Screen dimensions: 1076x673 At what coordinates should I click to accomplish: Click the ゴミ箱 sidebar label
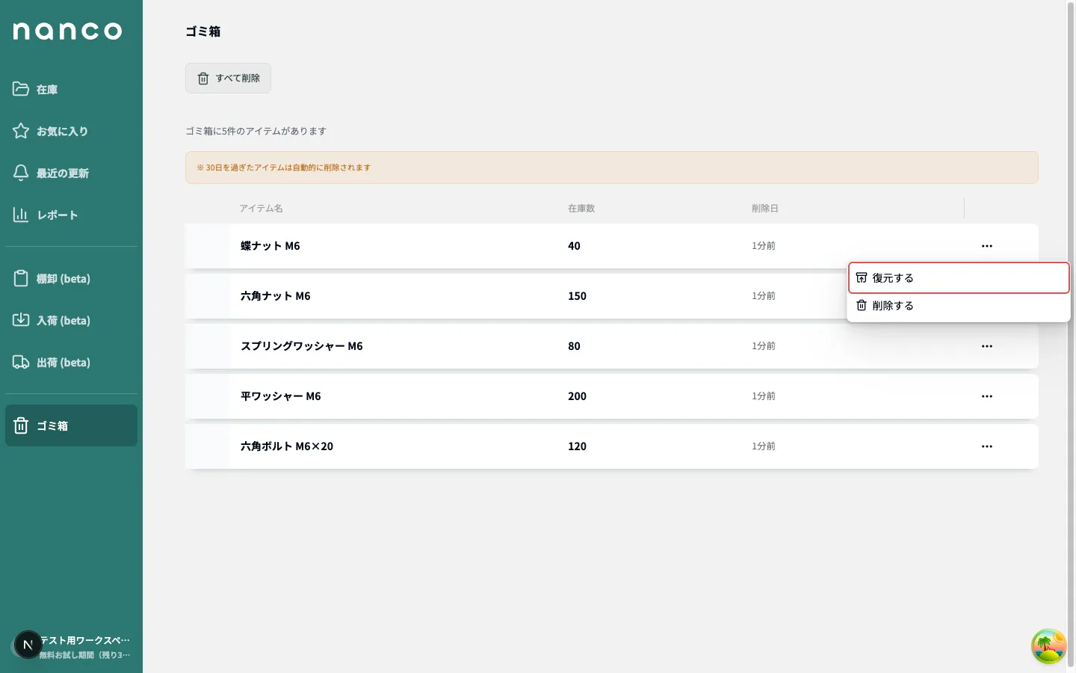[x=52, y=426]
